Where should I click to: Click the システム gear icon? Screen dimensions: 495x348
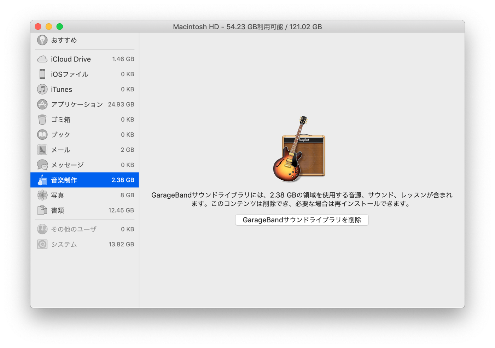42,244
